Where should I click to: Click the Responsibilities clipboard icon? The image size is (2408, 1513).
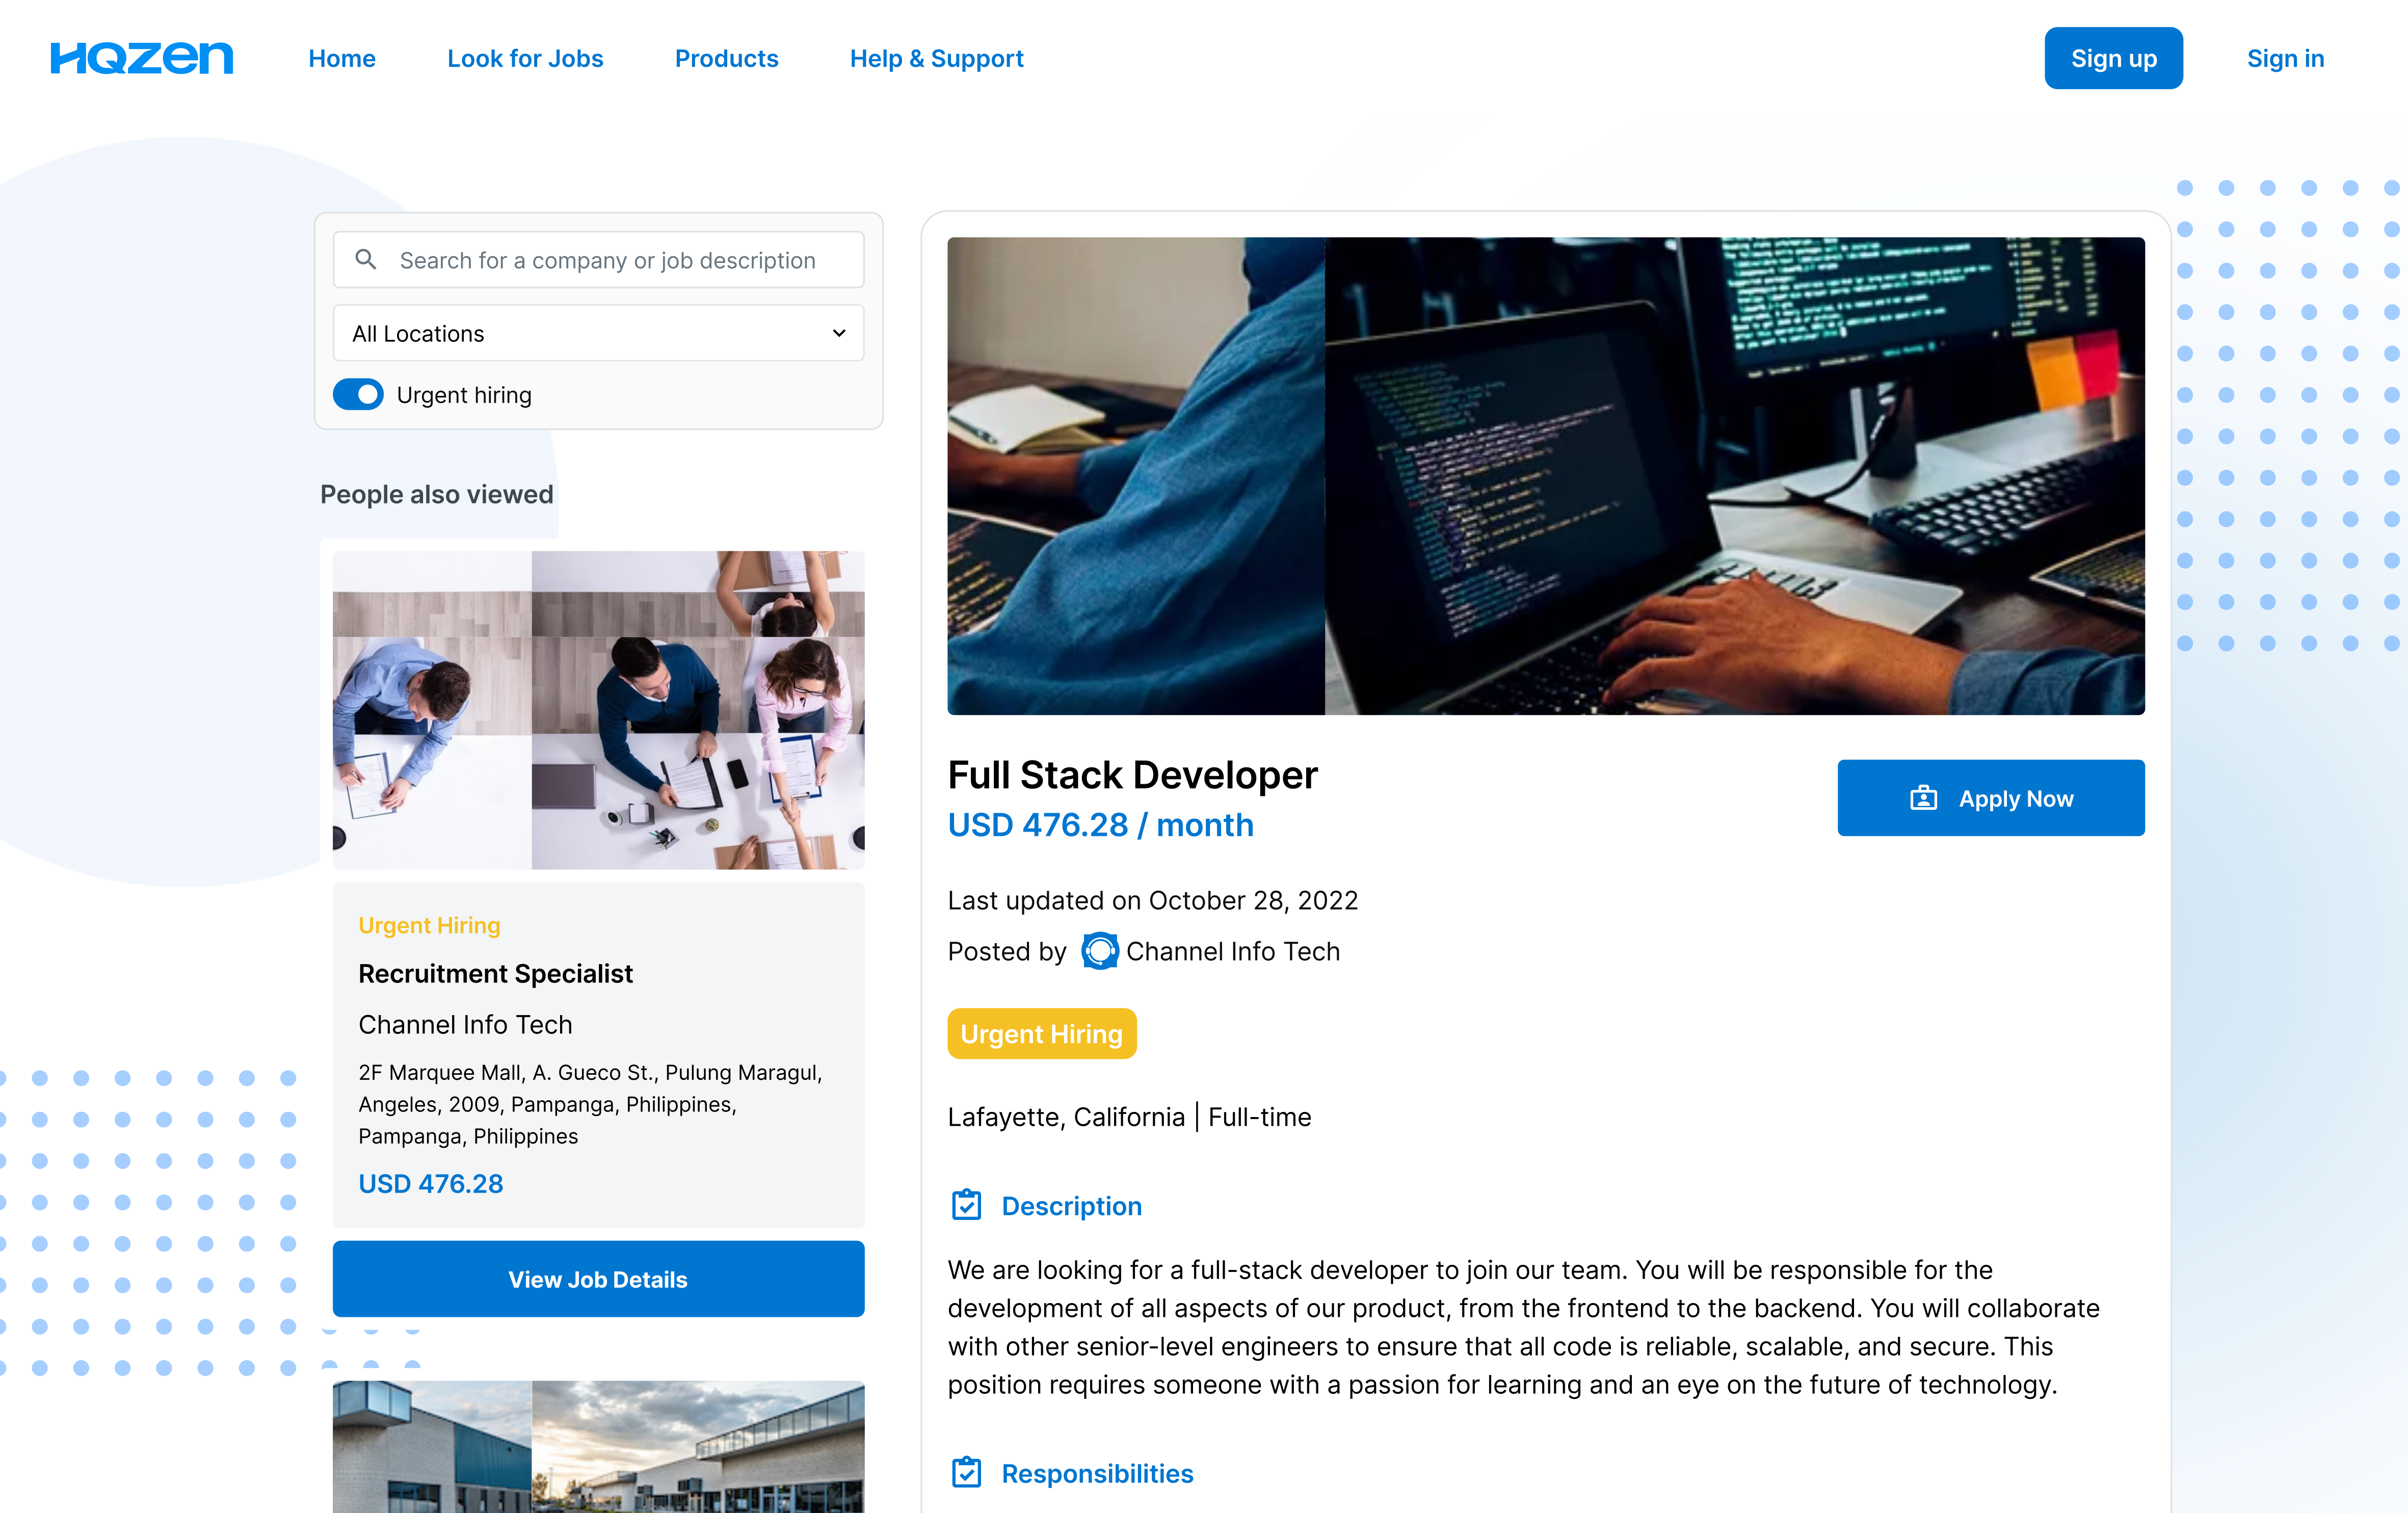(x=966, y=1472)
